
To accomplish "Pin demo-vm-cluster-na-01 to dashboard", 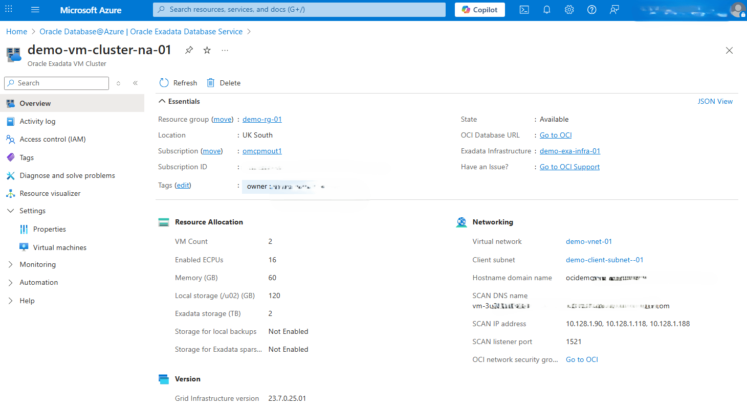I will click(x=189, y=50).
